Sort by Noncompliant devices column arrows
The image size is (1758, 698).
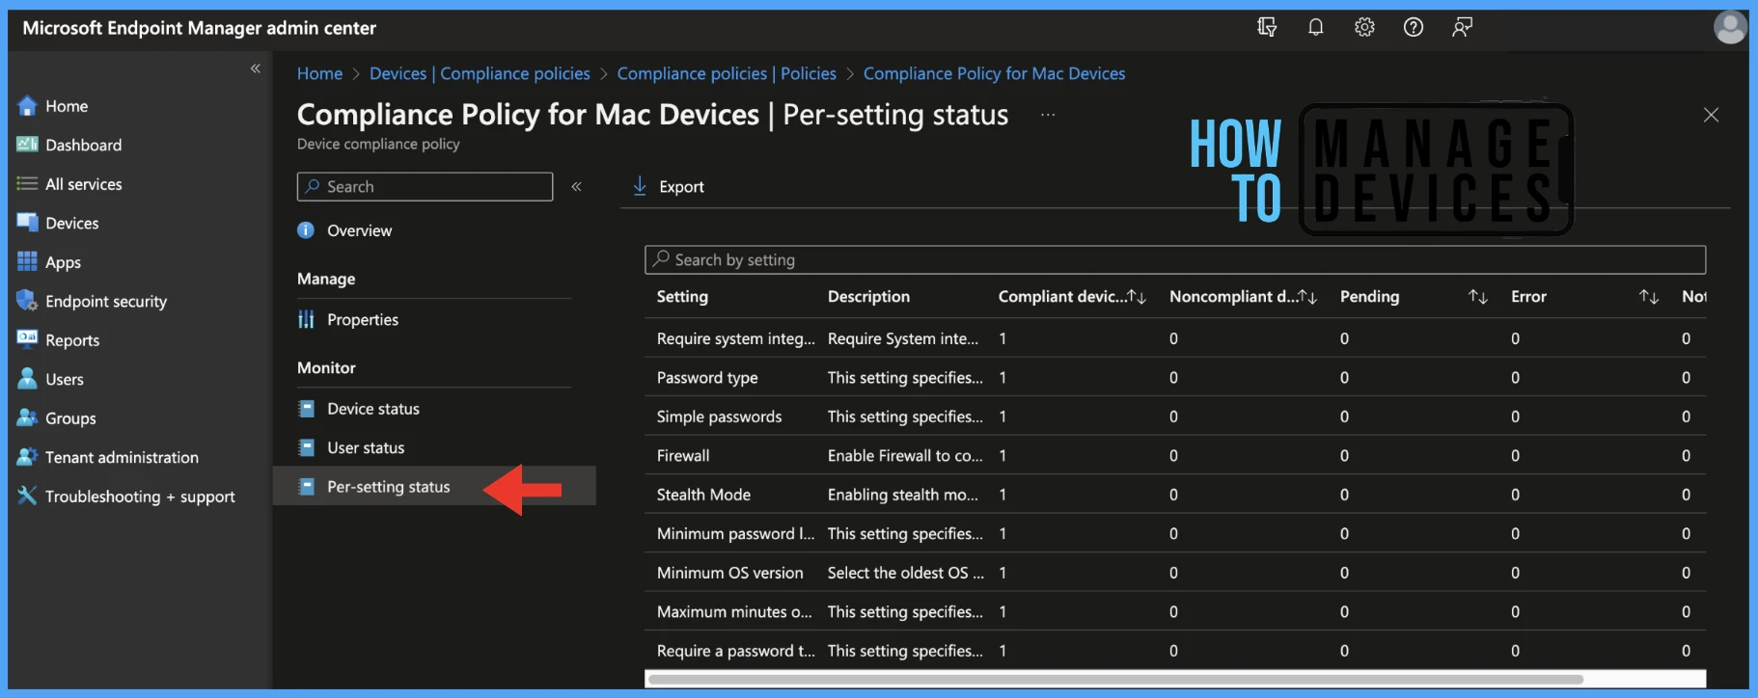click(x=1308, y=297)
